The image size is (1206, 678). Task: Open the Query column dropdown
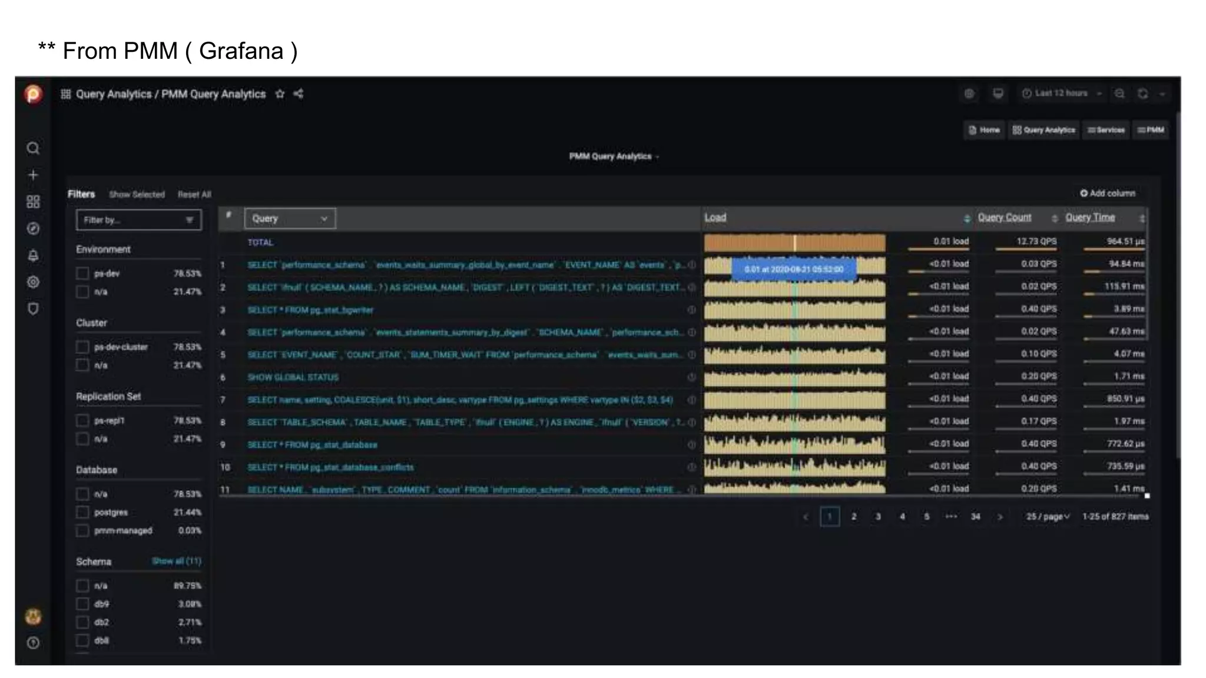pyautogui.click(x=290, y=218)
